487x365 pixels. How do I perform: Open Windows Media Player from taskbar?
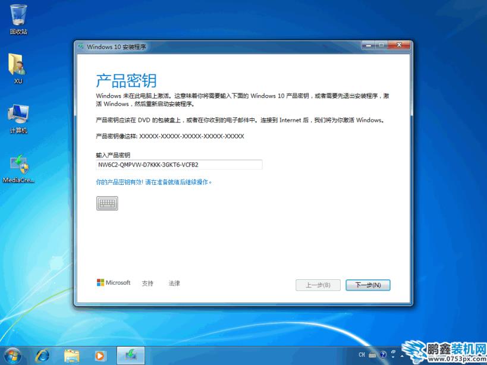100,356
